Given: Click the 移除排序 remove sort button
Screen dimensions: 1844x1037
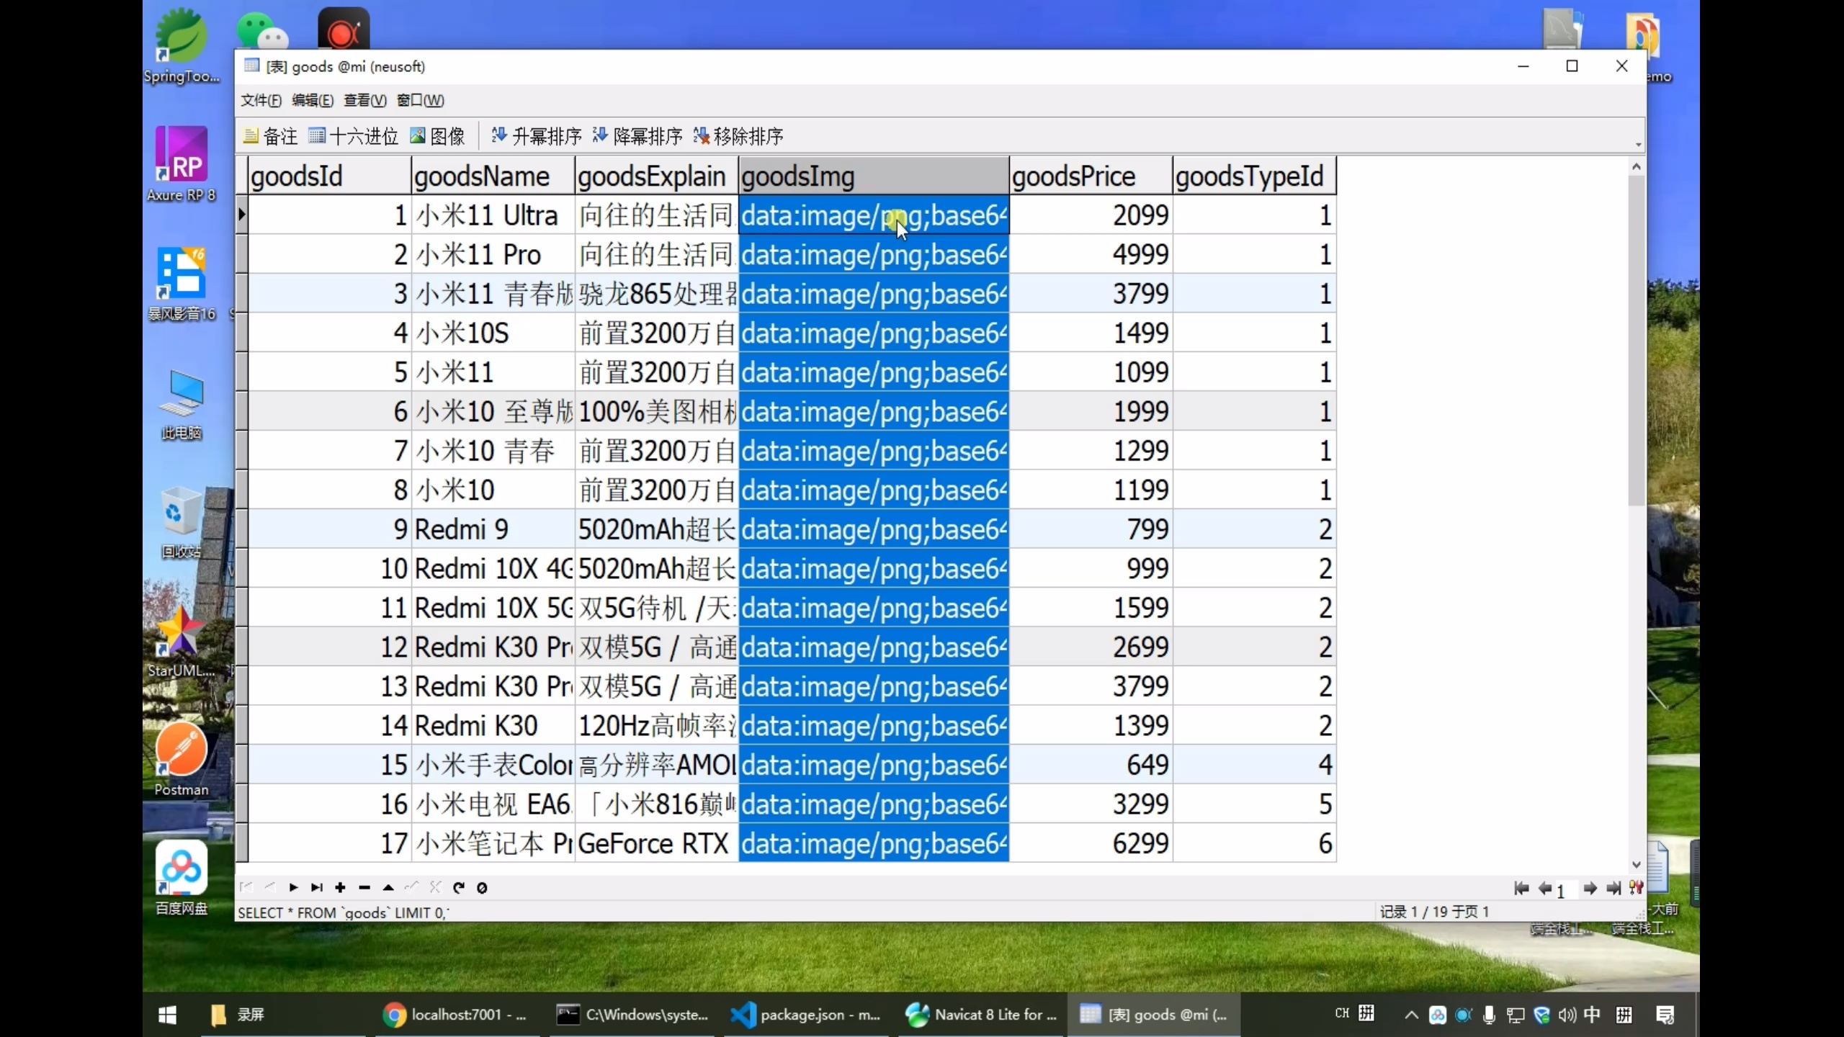Looking at the screenshot, I should tap(738, 136).
